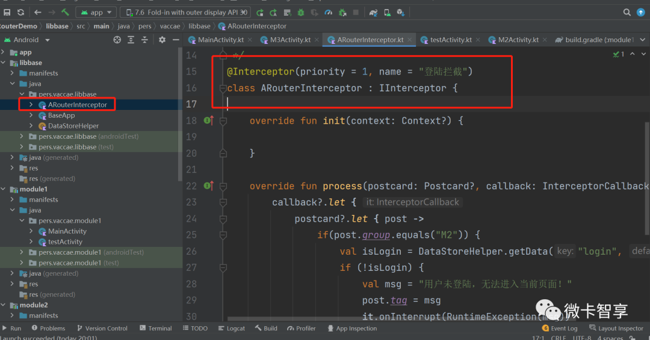Click the Run app icon after device selector
This screenshot has width=650, height=340.
pyautogui.click(x=260, y=13)
